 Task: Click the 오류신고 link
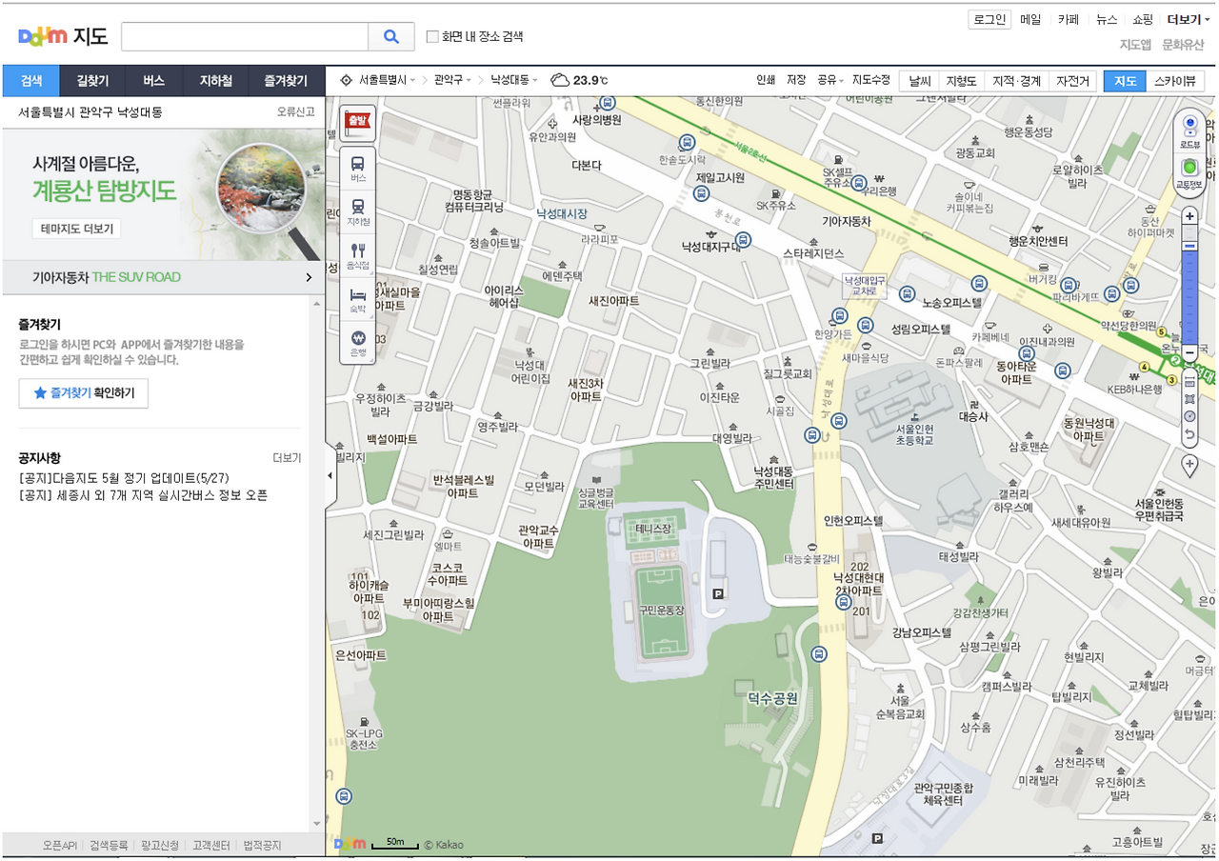pyautogui.click(x=295, y=112)
